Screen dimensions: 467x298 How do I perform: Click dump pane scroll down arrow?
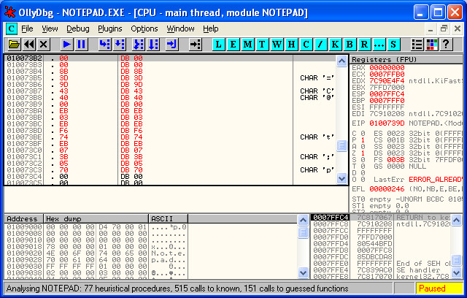[303, 272]
